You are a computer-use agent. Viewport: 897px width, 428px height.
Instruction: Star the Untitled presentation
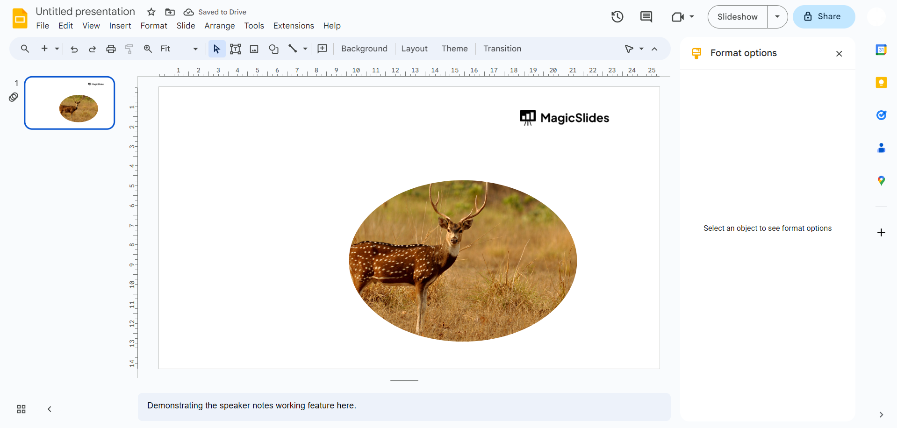click(151, 12)
